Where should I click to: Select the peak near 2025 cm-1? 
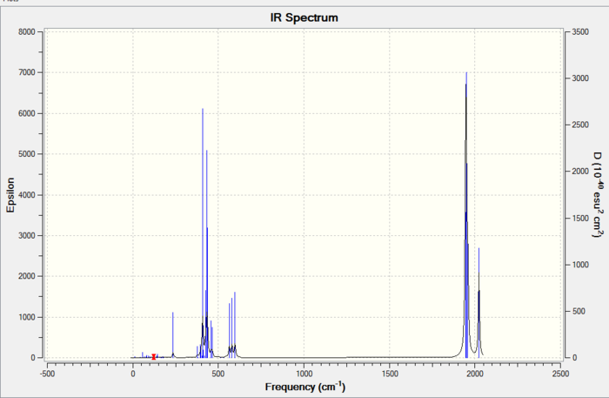point(478,303)
